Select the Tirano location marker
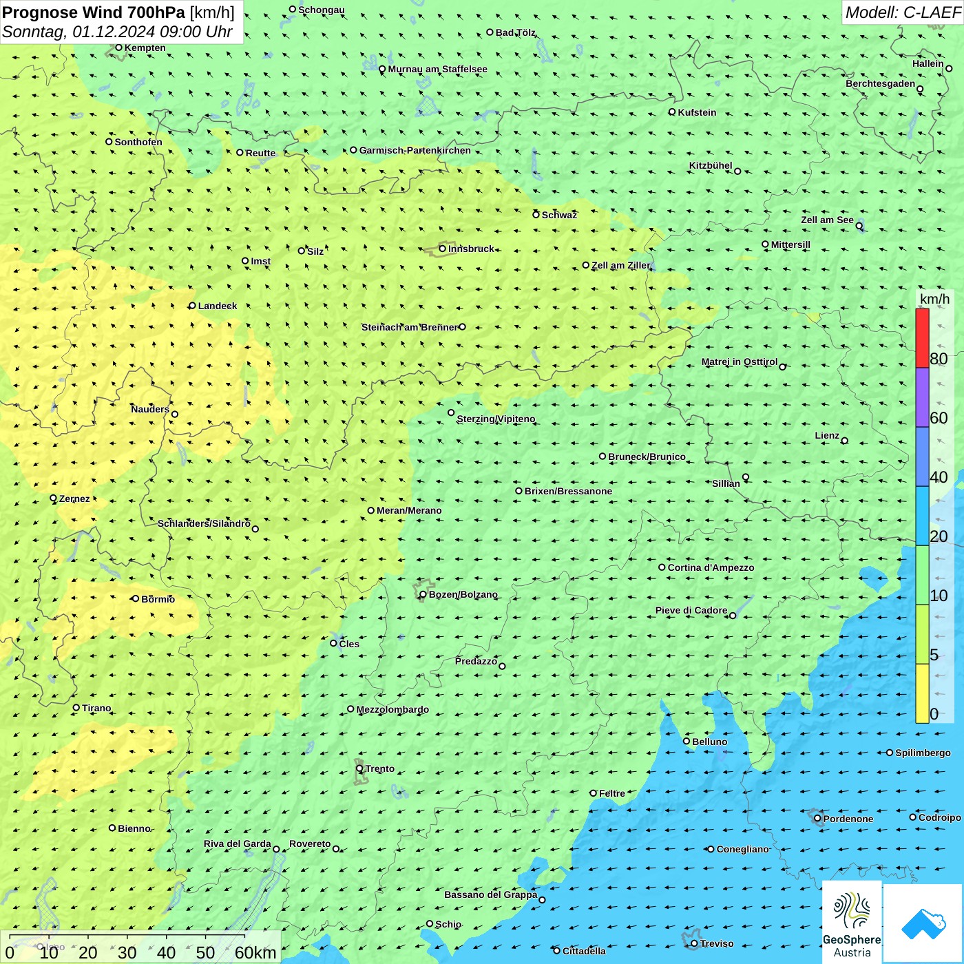Screen dimensions: 964x964 coord(76,707)
